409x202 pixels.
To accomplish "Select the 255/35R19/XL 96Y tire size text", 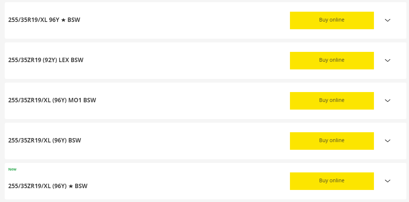I will 34,20.
